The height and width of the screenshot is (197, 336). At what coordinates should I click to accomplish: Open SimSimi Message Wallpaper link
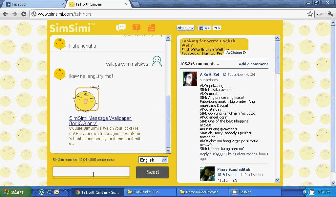pos(100,121)
